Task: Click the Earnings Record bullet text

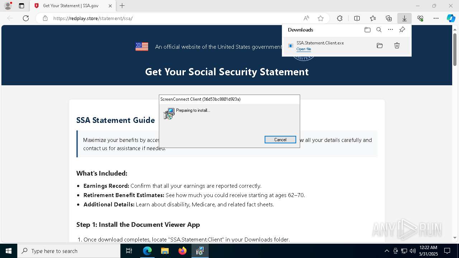Action: (x=172, y=186)
